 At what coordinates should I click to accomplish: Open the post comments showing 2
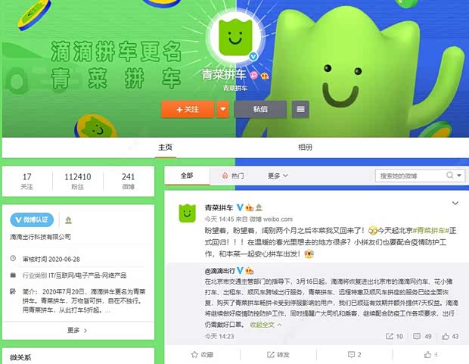[355, 355]
